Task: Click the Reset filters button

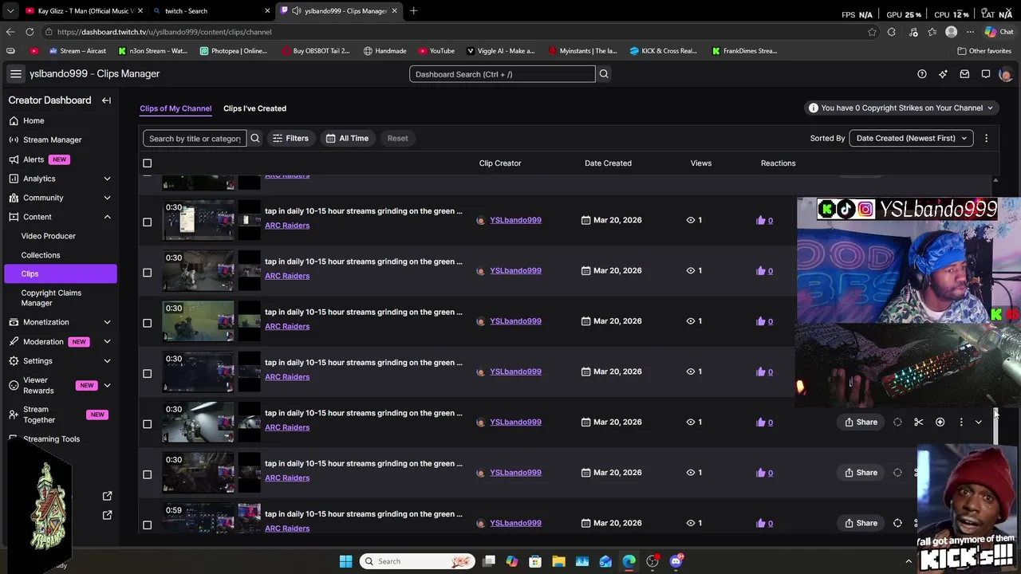Action: [x=397, y=138]
